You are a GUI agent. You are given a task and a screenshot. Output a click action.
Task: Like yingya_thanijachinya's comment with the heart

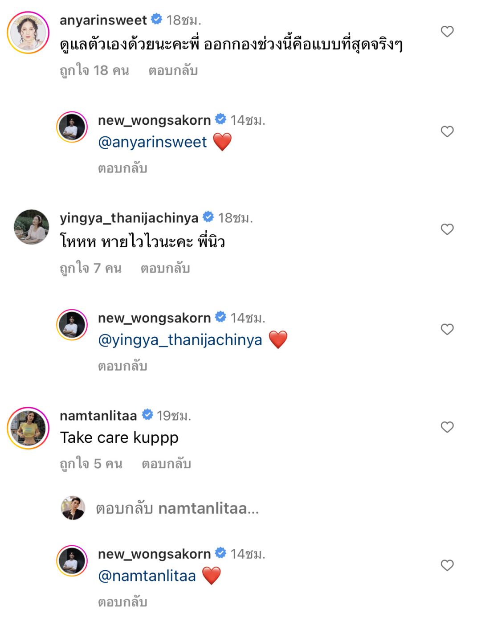tap(447, 229)
